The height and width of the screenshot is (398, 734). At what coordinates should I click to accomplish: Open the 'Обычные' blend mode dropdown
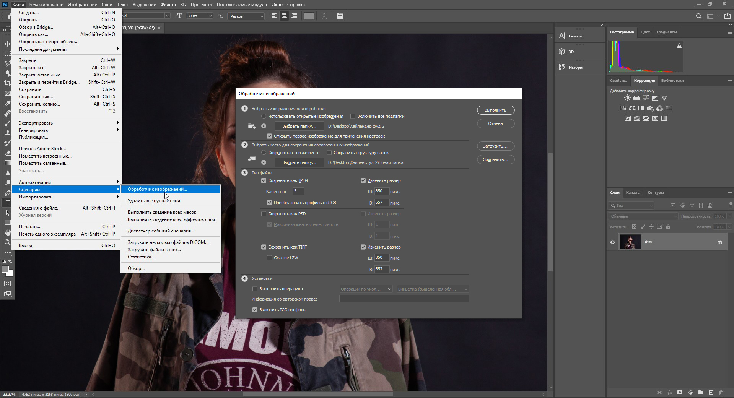click(643, 216)
